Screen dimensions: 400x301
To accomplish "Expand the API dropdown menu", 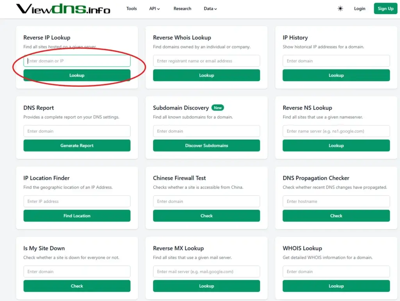I will [154, 9].
